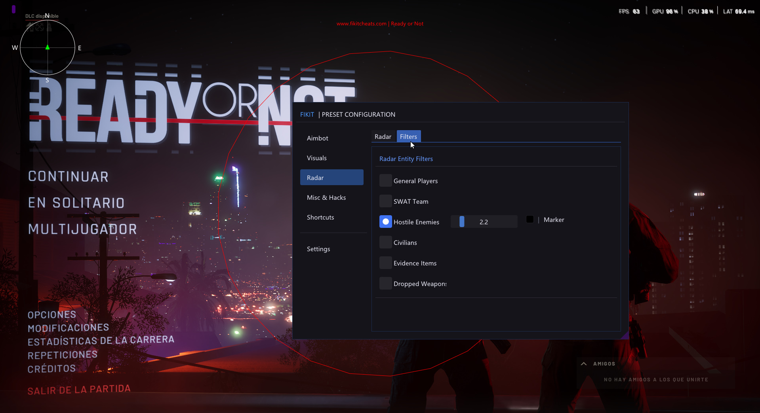
Task: Select the Filters tab
Action: 408,136
